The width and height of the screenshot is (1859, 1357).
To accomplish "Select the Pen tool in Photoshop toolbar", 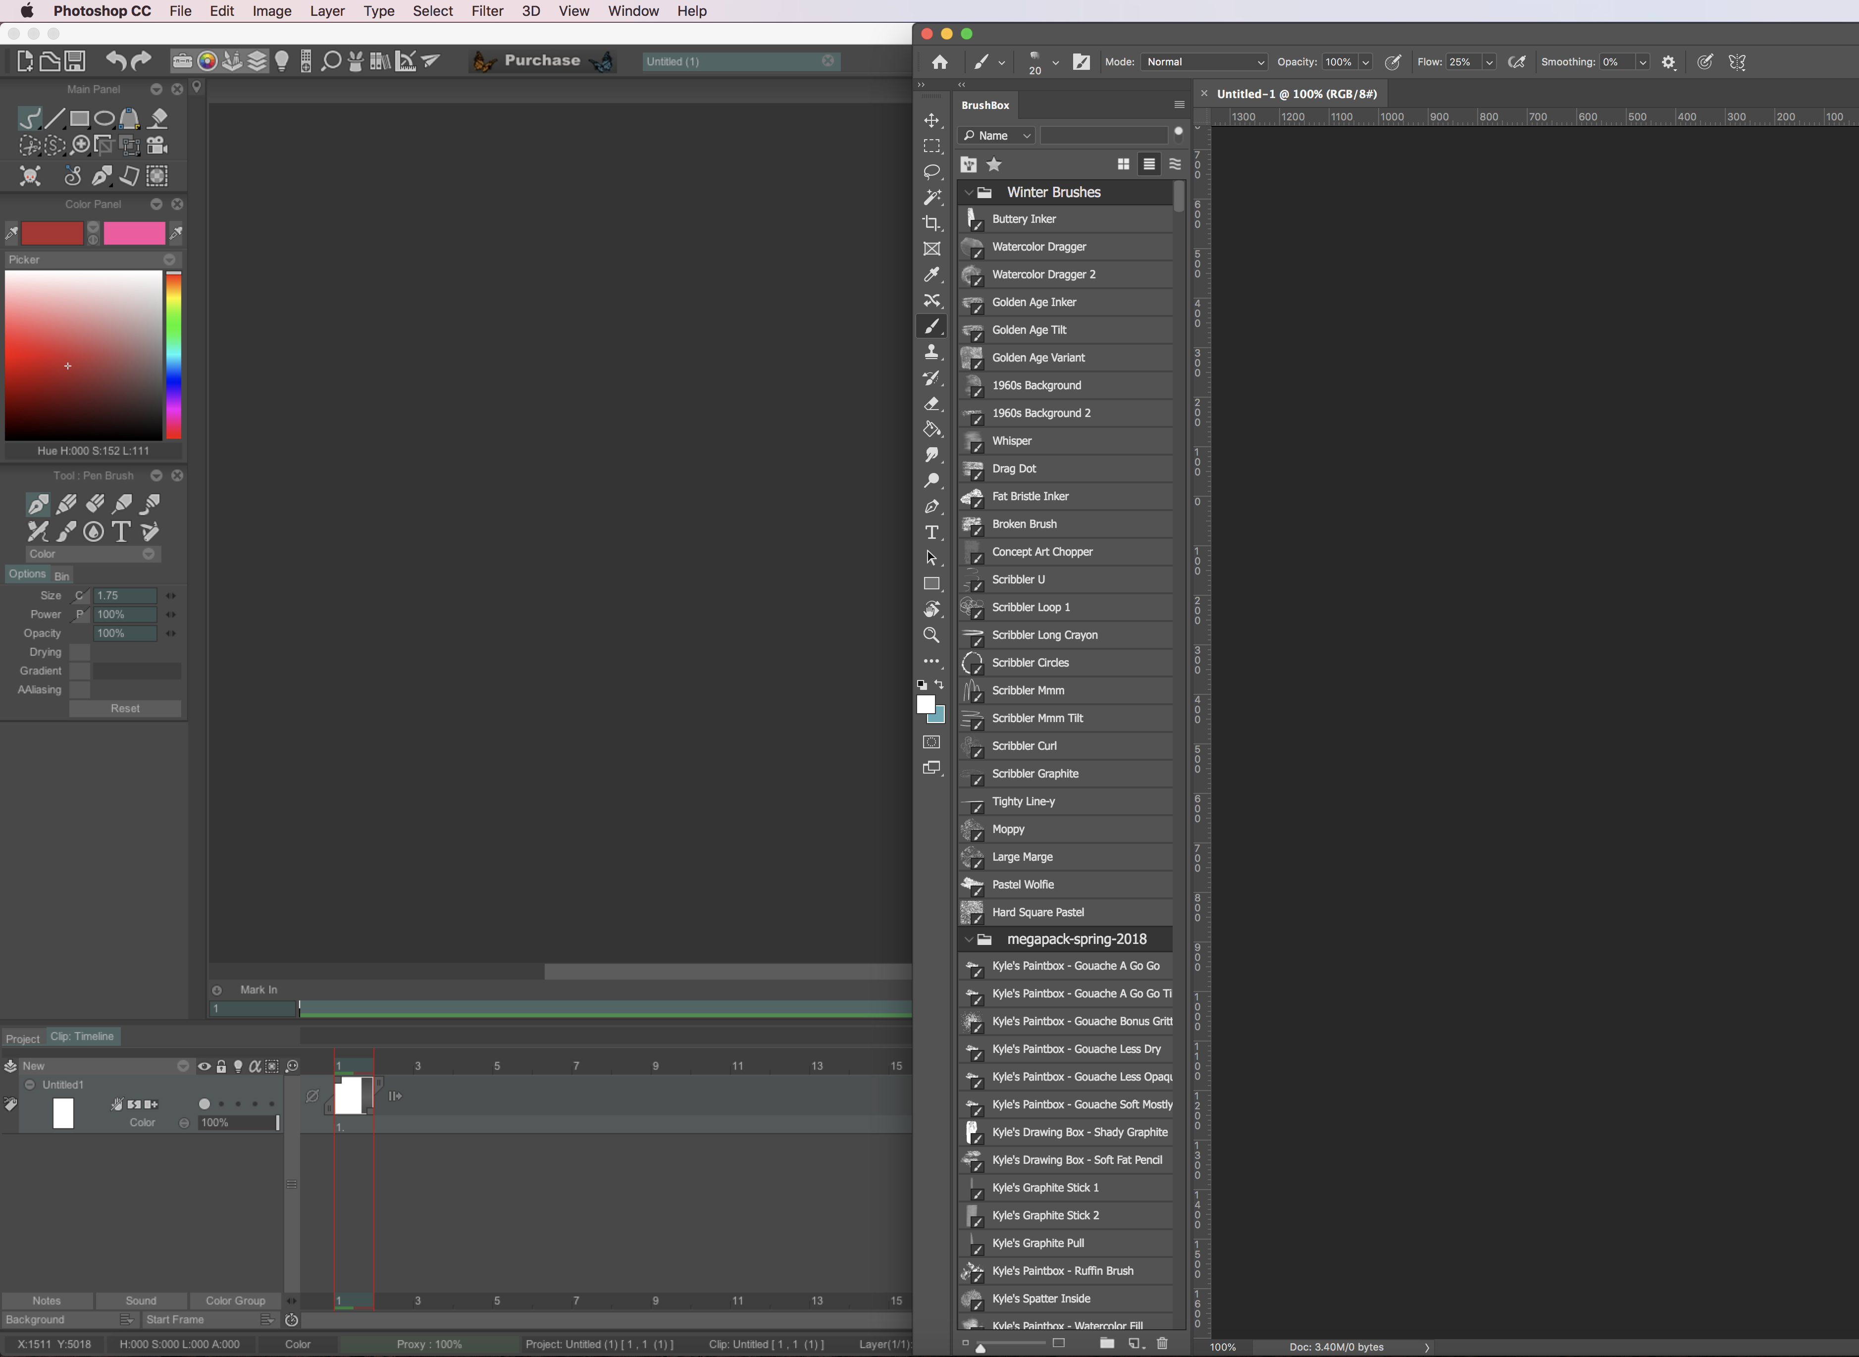I will click(931, 506).
